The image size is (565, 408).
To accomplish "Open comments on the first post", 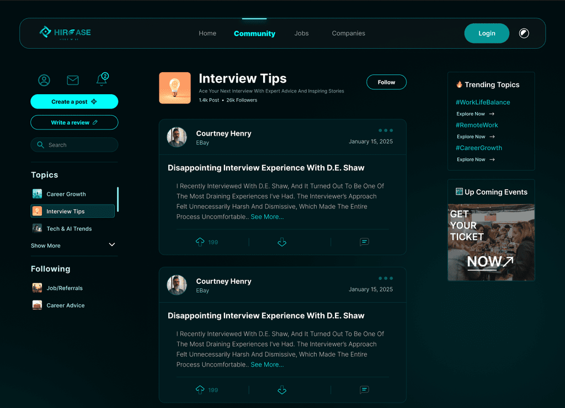I will pos(364,242).
